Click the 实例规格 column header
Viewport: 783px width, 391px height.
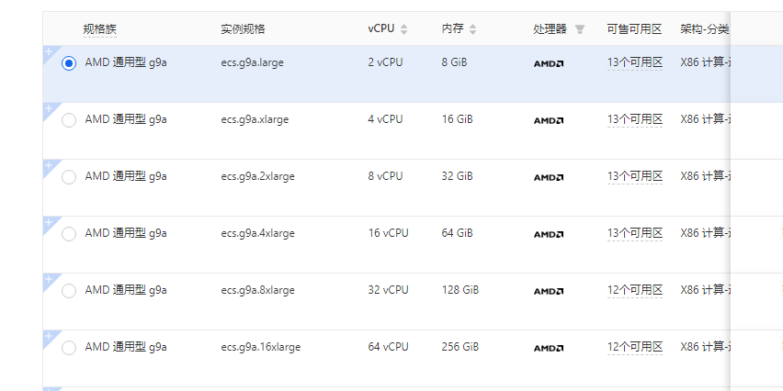coord(243,29)
